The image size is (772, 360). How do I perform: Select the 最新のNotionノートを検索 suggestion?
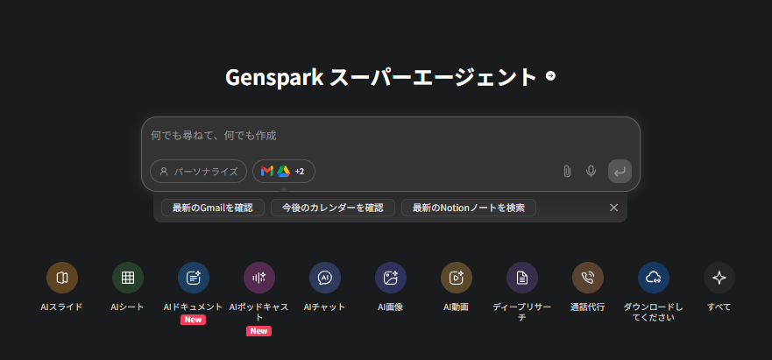pos(469,208)
